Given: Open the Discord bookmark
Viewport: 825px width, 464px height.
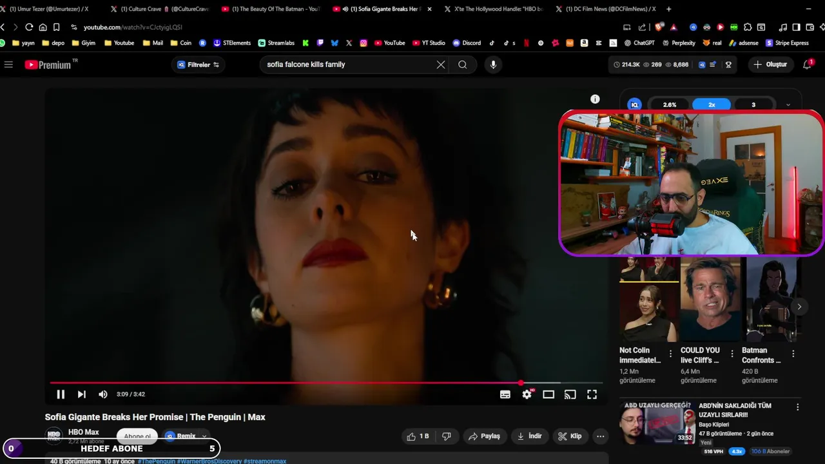Looking at the screenshot, I should tap(467, 43).
